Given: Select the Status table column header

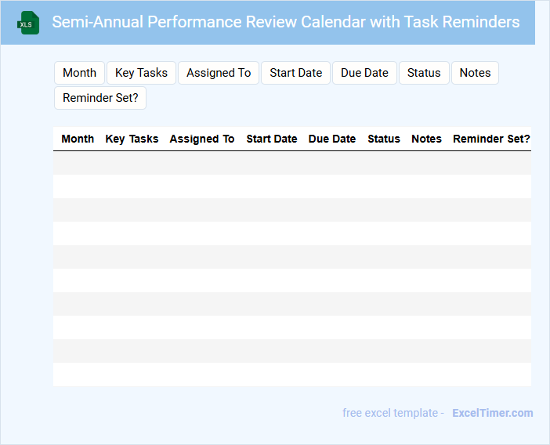Looking at the screenshot, I should (384, 139).
